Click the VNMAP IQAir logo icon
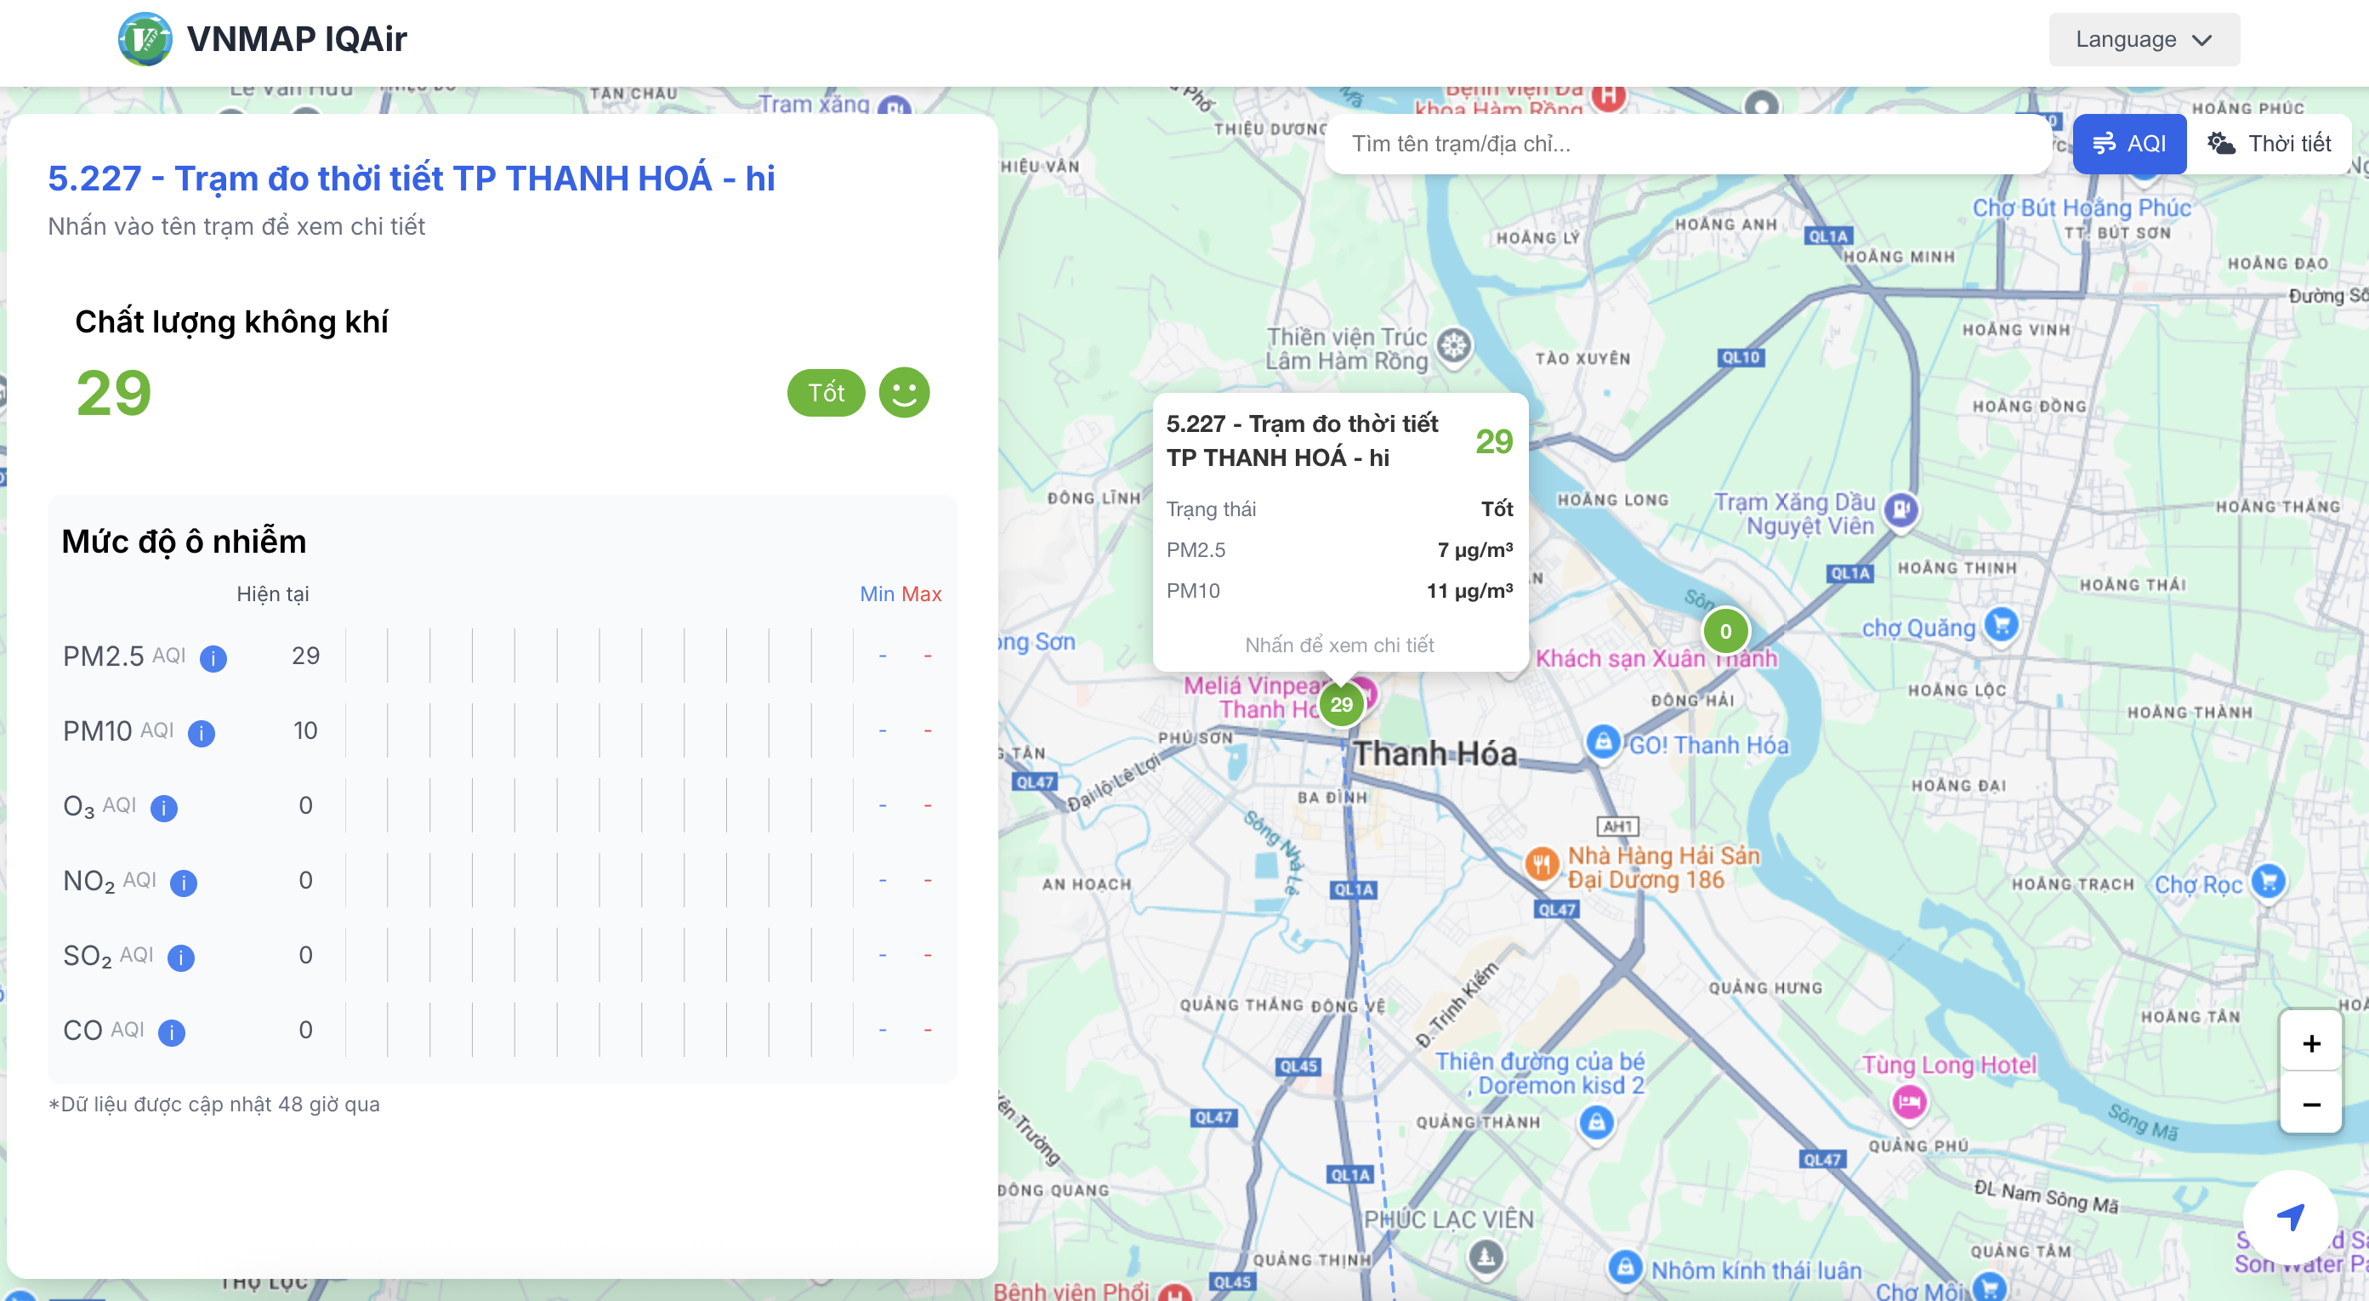This screenshot has height=1301, width=2369. click(x=145, y=38)
